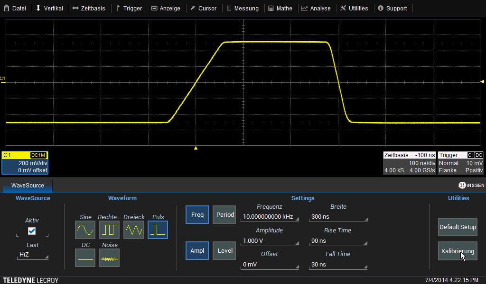Select the Puls waveform icon
Image resolution: width=486 pixels, height=284 pixels.
tap(158, 230)
